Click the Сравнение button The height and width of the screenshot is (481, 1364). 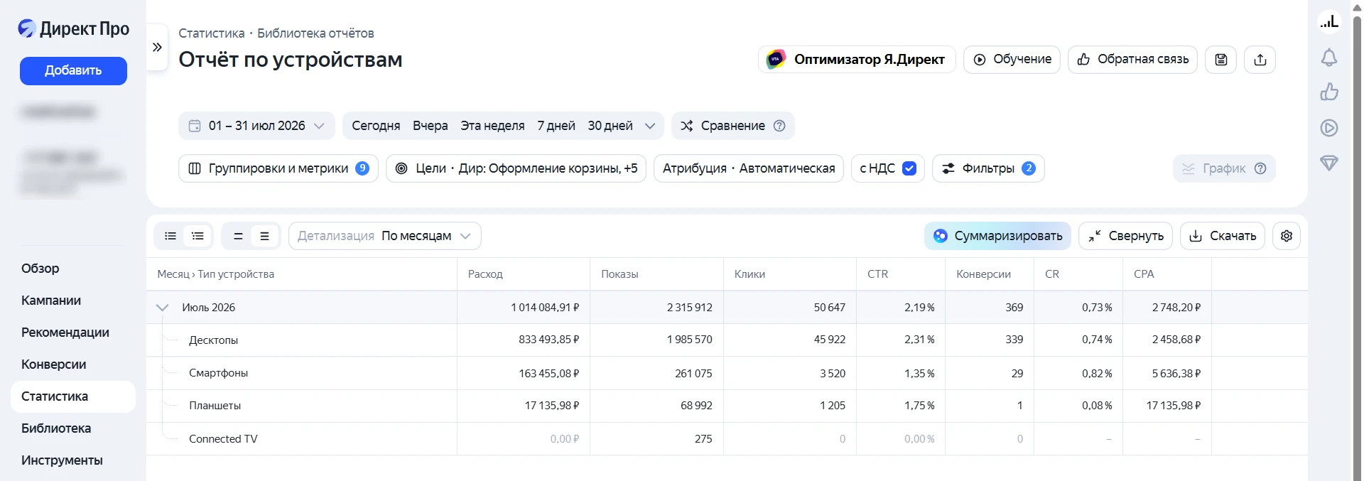[x=732, y=126]
